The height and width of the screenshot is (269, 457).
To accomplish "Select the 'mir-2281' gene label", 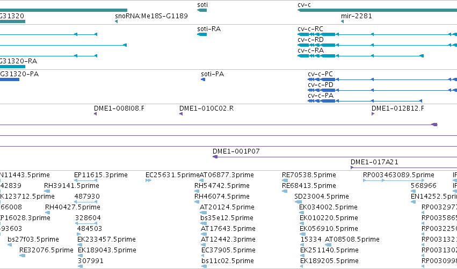I will tap(357, 16).
